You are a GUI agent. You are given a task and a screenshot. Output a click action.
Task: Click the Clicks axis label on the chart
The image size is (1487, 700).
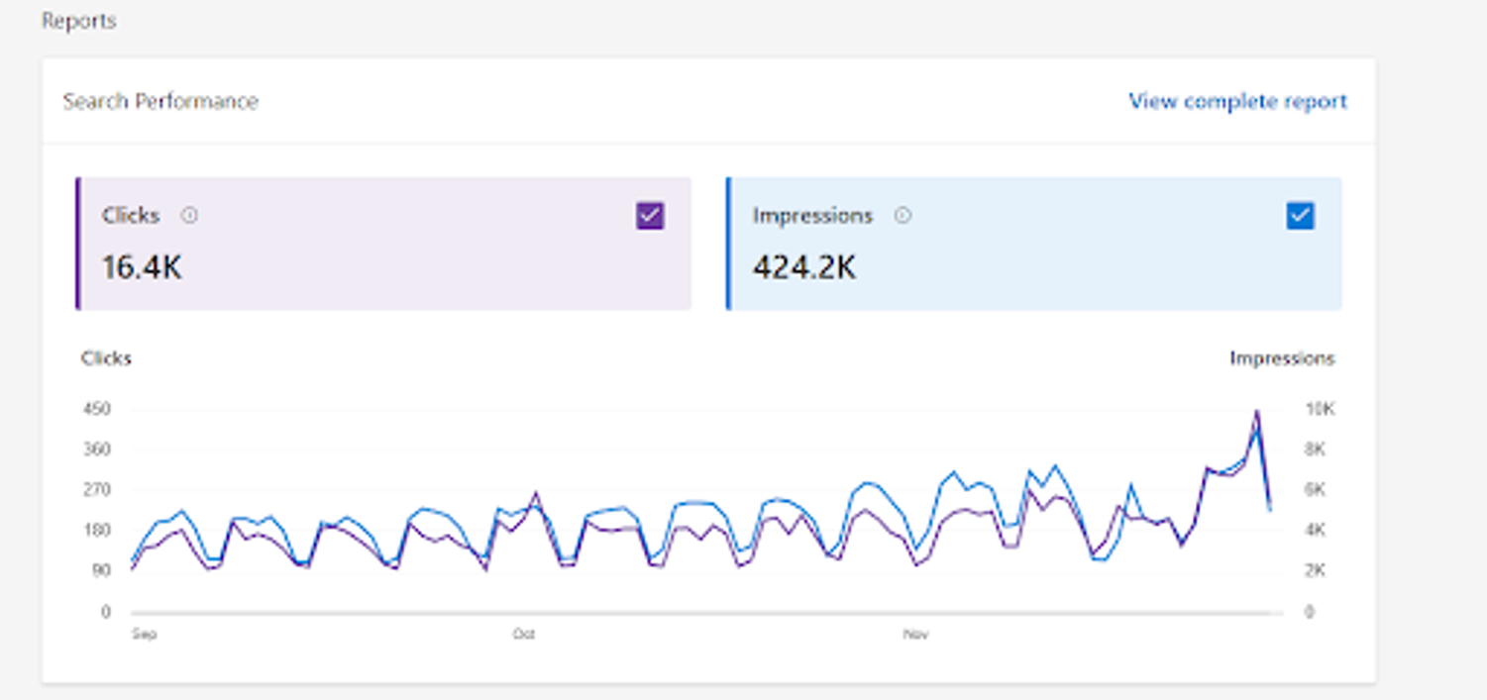[106, 358]
